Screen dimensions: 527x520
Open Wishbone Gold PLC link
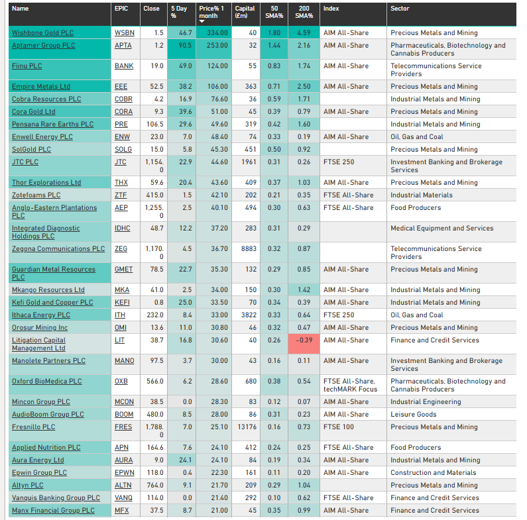(x=42, y=32)
